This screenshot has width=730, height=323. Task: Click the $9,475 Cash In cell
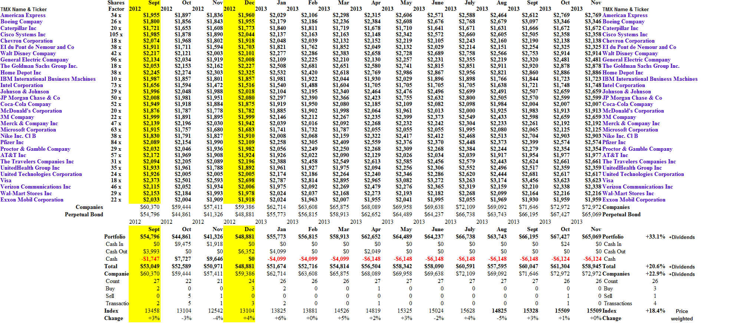183,244
